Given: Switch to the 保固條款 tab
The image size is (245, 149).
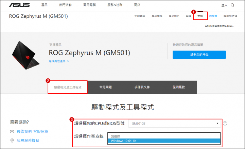Looking at the screenshot, I should point(179,87).
